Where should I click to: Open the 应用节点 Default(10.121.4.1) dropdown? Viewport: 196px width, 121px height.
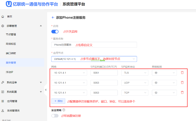pyautogui.click(x=94, y=59)
